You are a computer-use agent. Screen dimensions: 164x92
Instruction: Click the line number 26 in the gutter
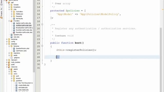(38, 50)
